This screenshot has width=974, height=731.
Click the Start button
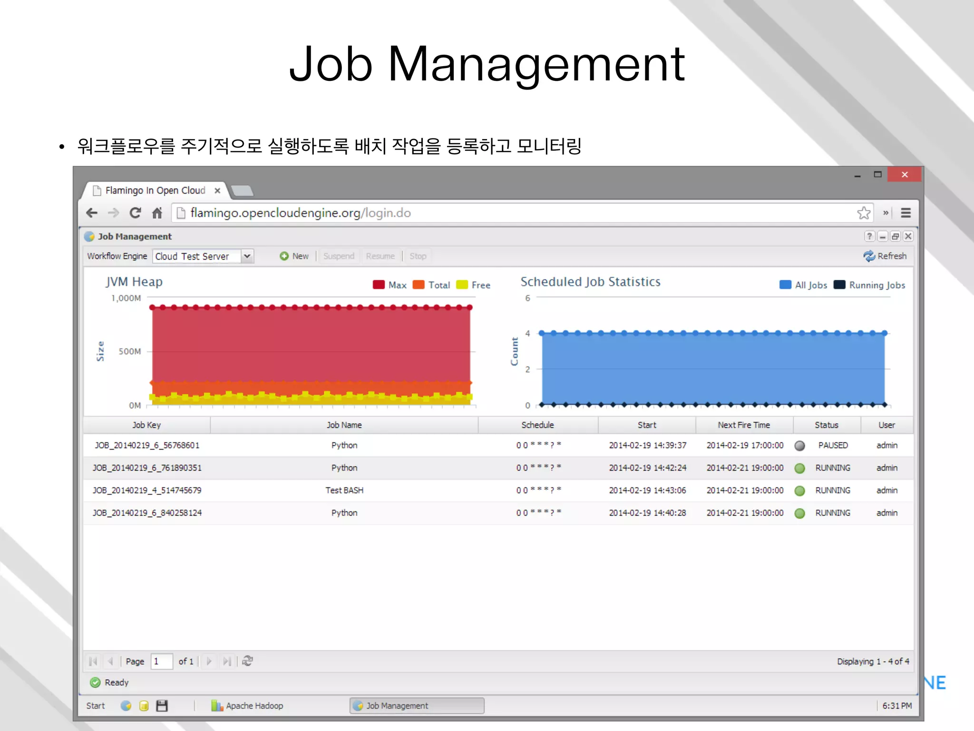click(95, 706)
